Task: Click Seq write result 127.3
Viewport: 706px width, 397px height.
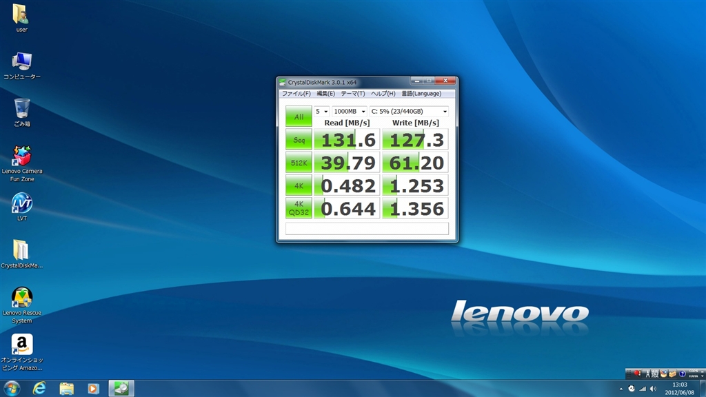Action: tap(415, 139)
